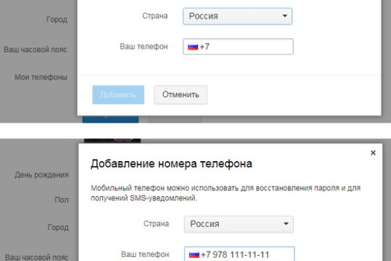The height and width of the screenshot is (261, 391).
Task: Click the Город label below Пол
Action: click(57, 228)
